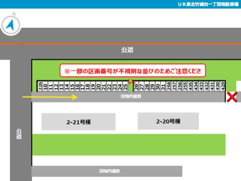This screenshot has width=241, height=181.
Task: Select parking space 430
Action: pos(217,86)
